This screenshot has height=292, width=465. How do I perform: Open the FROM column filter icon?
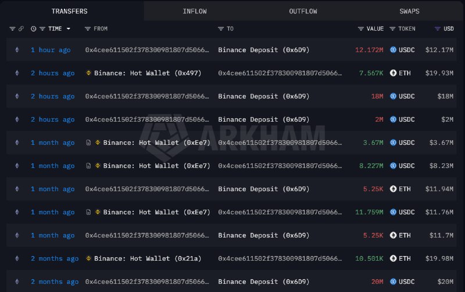[x=88, y=28]
